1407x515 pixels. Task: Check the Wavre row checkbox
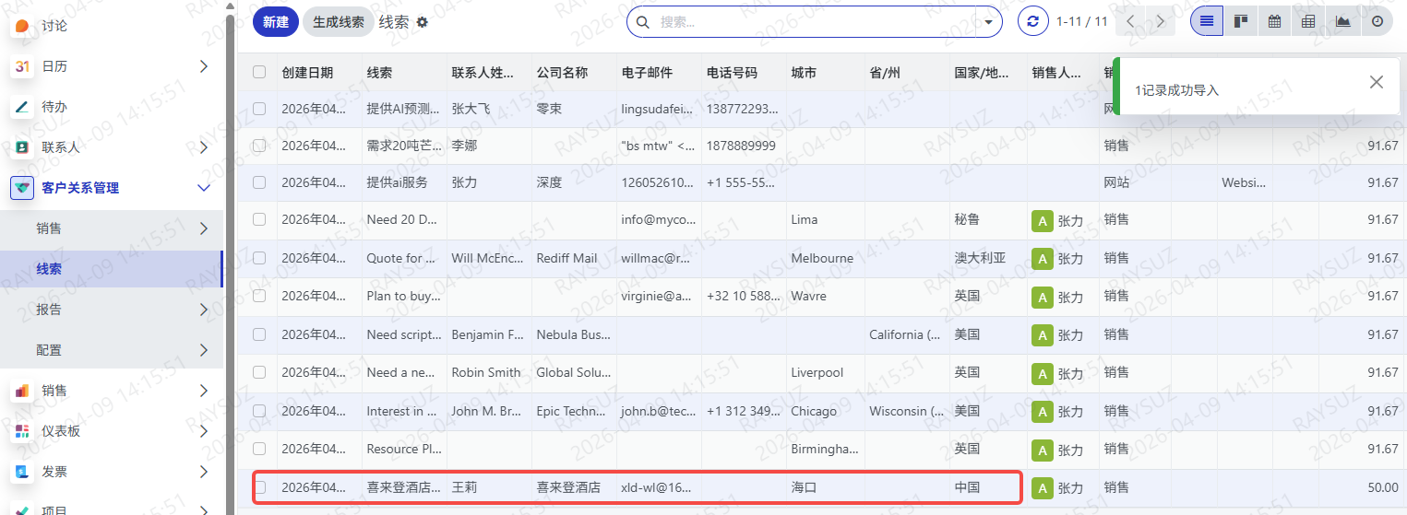tap(259, 296)
